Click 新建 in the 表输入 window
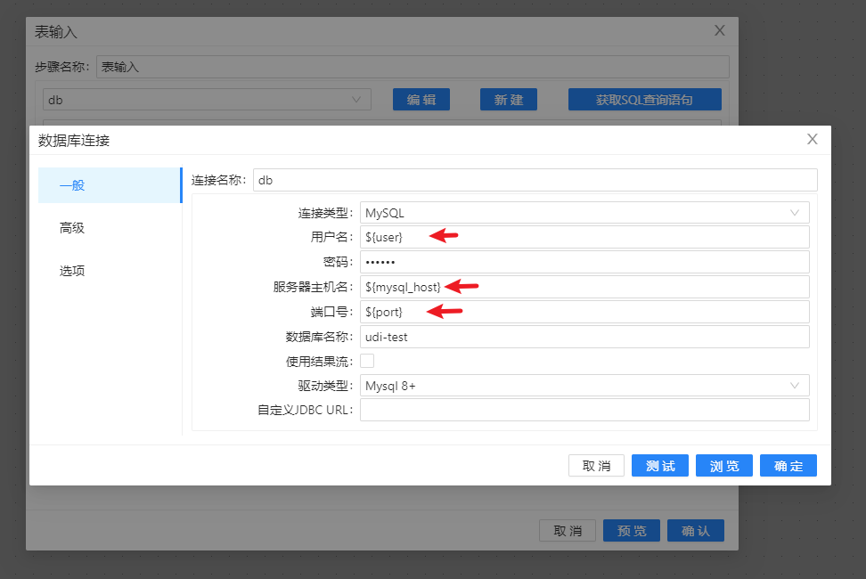This screenshot has height=579, width=866. (509, 100)
